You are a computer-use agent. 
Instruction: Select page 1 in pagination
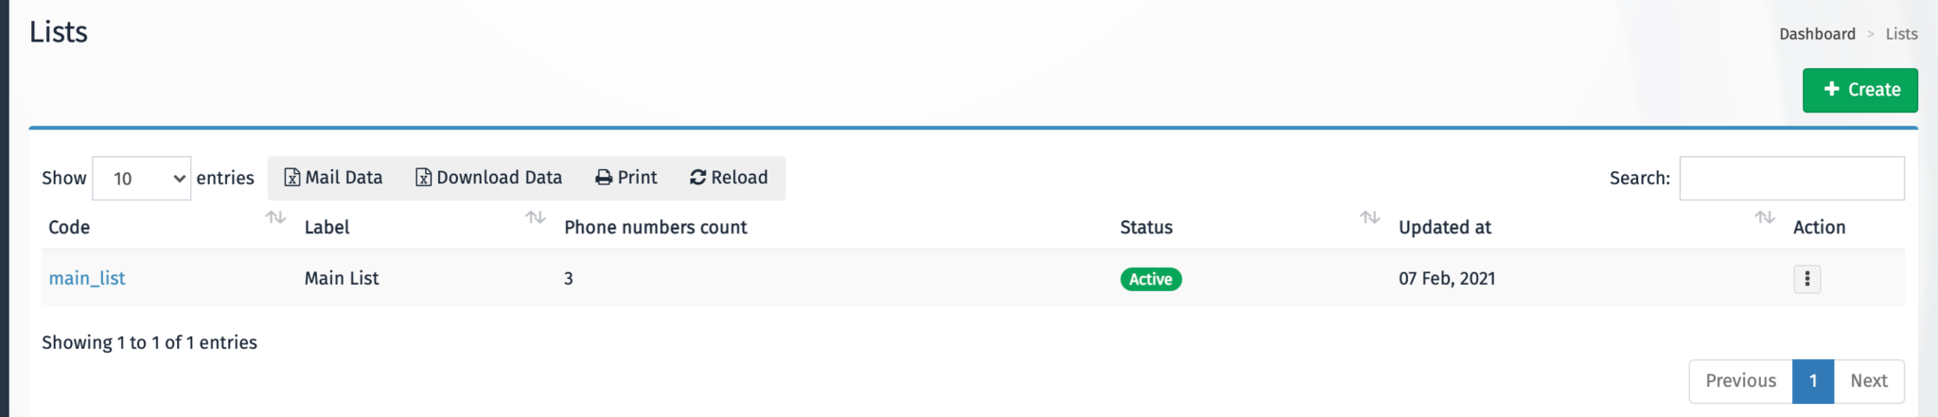pyautogui.click(x=1813, y=381)
